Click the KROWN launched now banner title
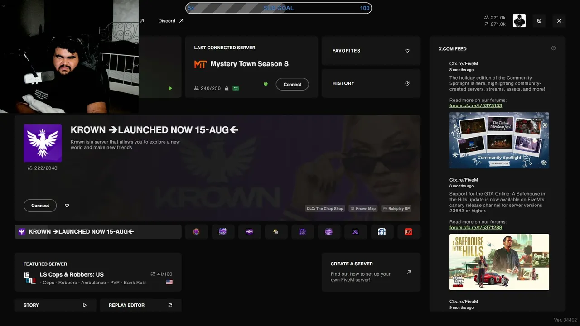The height and width of the screenshot is (326, 580). [x=155, y=130]
